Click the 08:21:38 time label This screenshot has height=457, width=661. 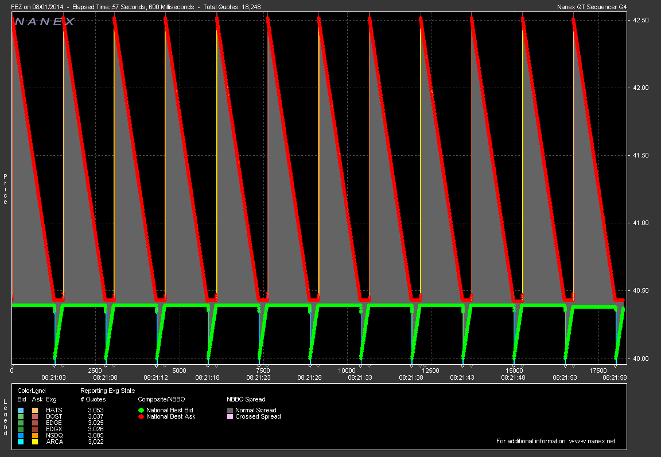point(411,377)
